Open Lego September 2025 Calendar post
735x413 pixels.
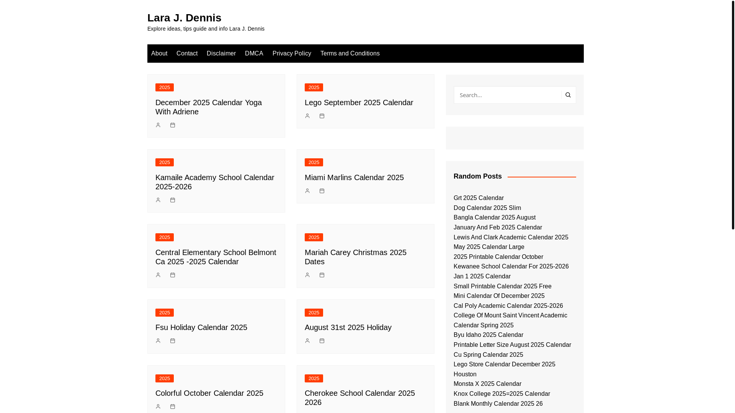tap(359, 102)
